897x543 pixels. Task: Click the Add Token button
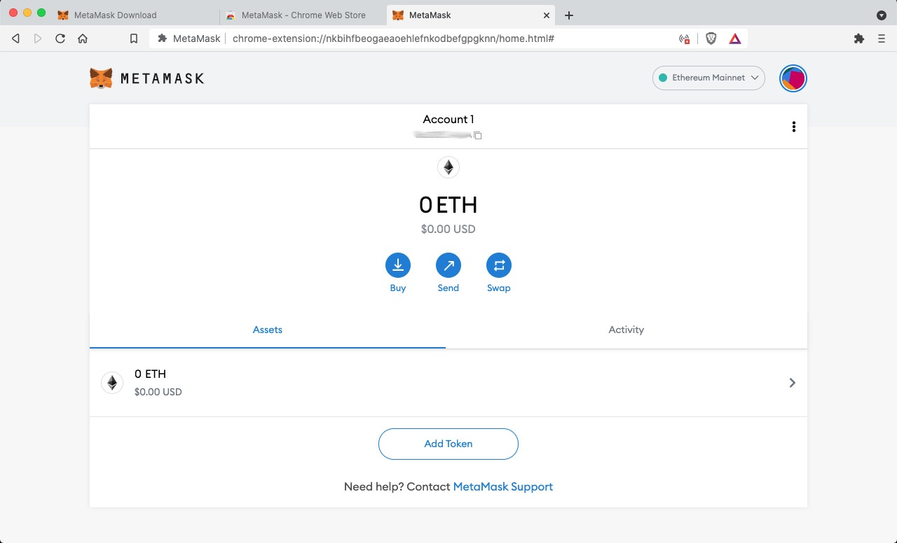point(448,444)
